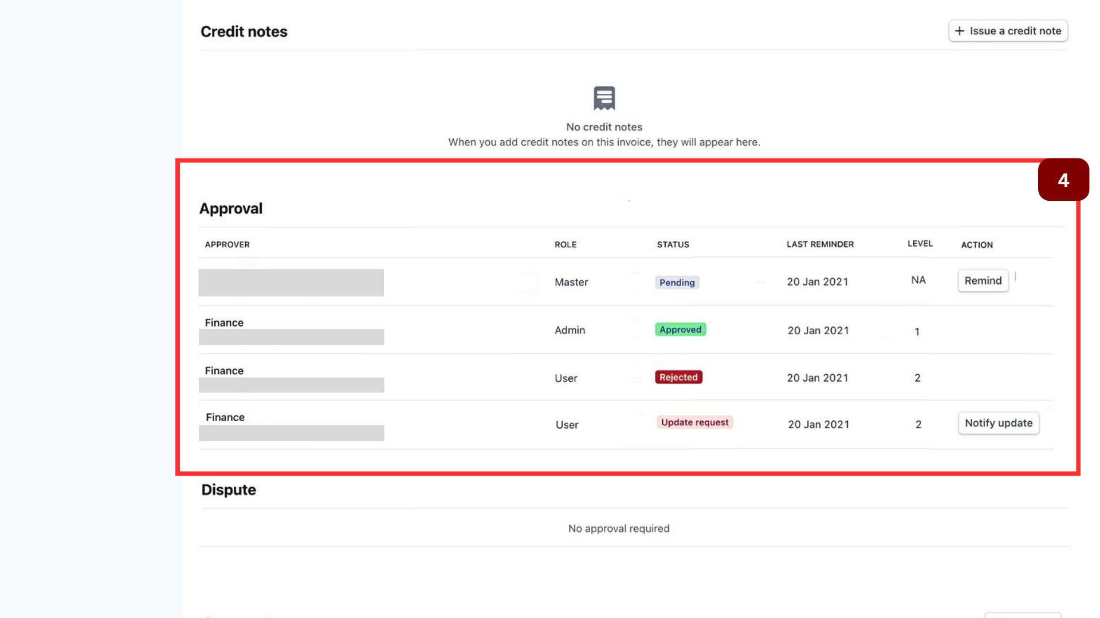This screenshot has width=1100, height=618.
Task: Click the Admin role cell
Action: point(569,330)
